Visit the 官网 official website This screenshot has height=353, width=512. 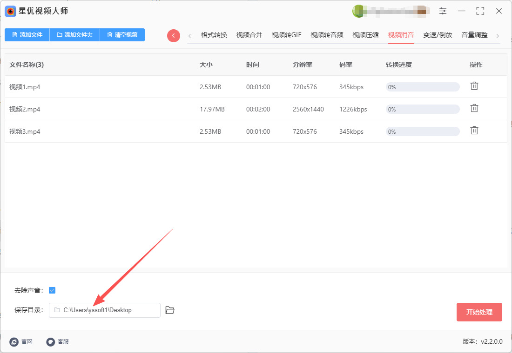pos(21,342)
